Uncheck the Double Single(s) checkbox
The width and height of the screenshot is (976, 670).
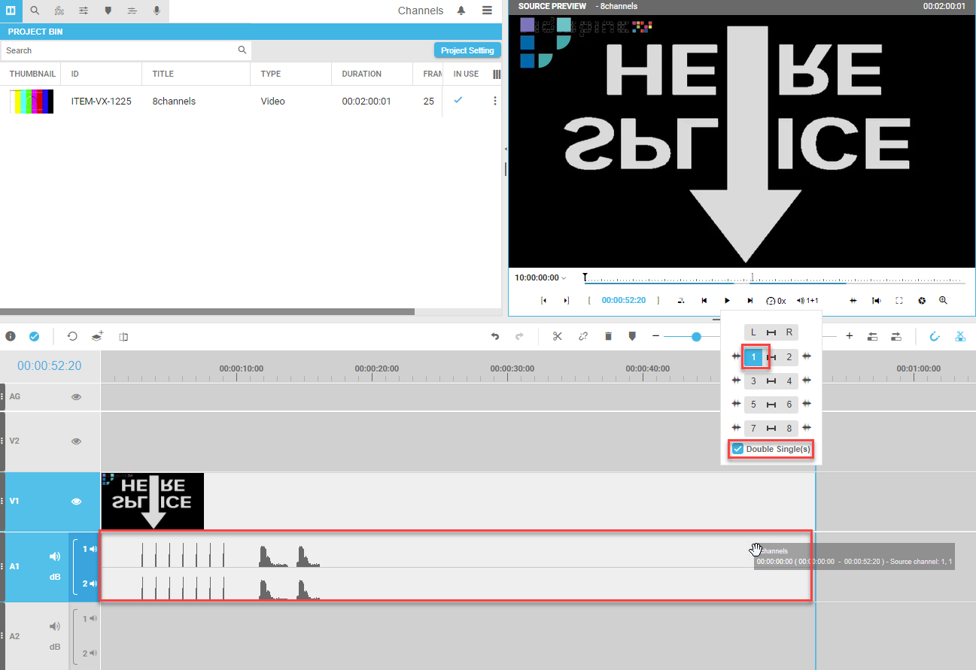point(738,450)
